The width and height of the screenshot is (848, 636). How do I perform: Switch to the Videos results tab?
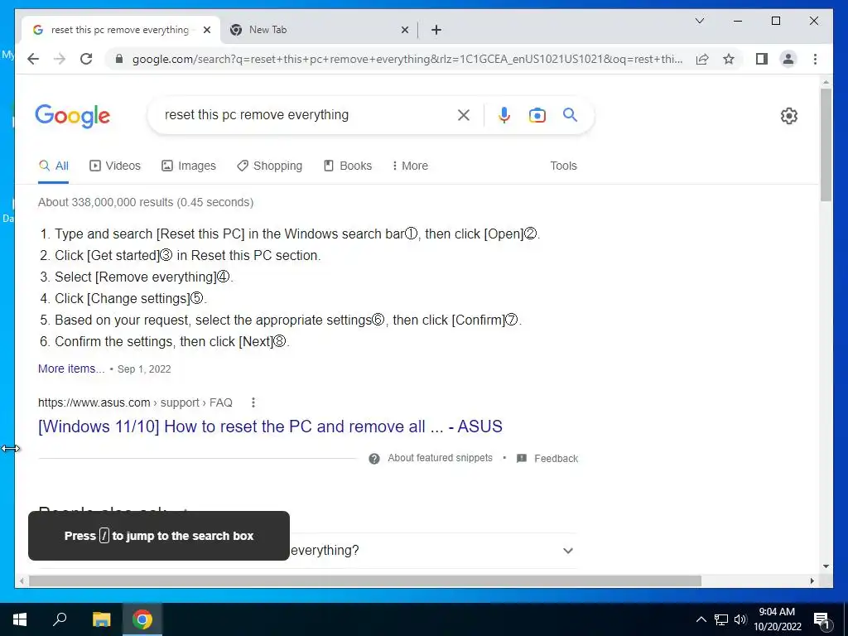(114, 166)
